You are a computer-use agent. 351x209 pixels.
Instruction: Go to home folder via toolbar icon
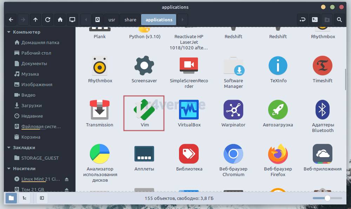[60, 20]
